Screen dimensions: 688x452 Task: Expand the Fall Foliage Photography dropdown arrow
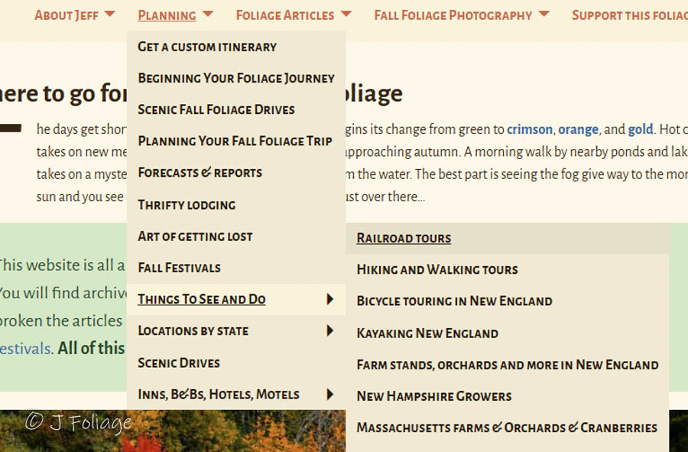click(544, 14)
